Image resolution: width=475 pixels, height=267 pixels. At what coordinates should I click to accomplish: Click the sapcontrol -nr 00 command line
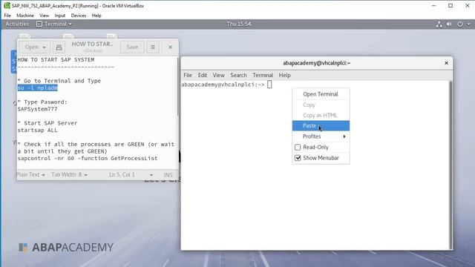pos(88,158)
